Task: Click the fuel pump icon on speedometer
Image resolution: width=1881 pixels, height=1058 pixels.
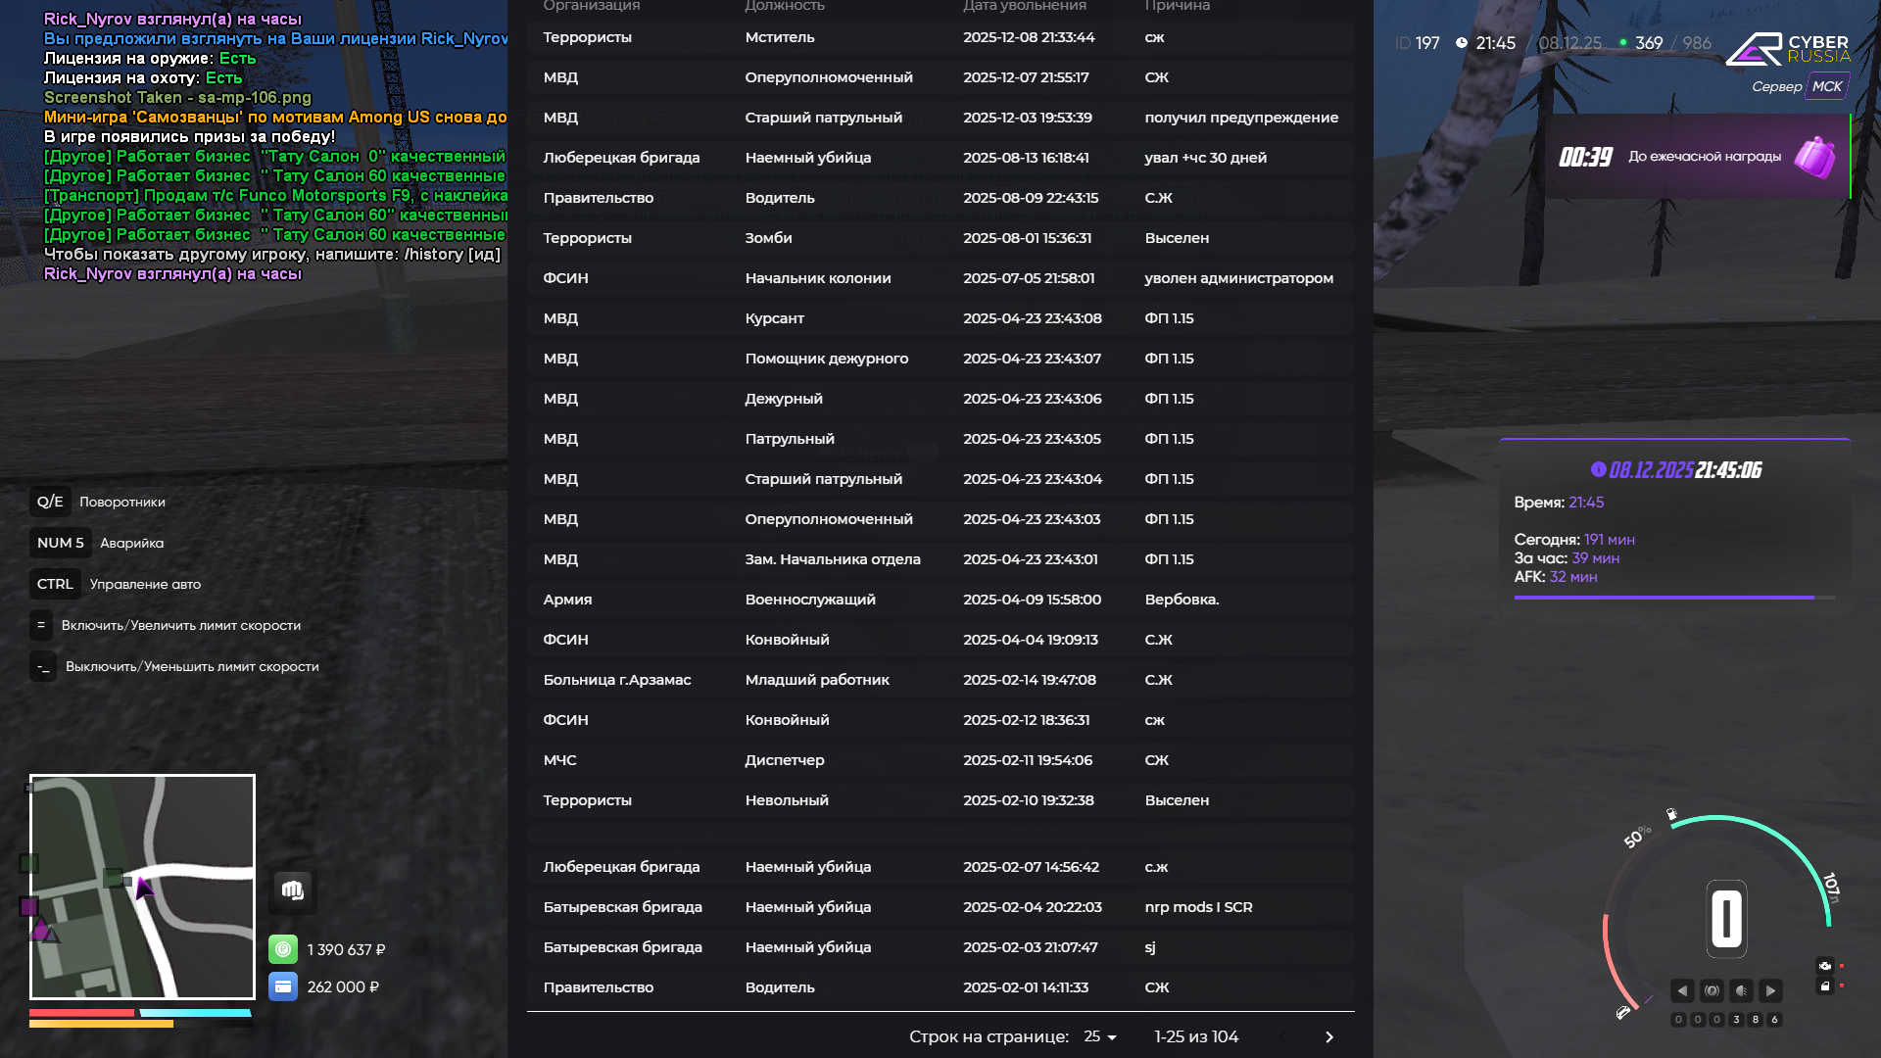Action: click(x=1671, y=814)
